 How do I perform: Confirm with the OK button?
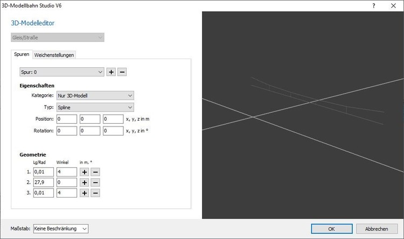click(332, 229)
